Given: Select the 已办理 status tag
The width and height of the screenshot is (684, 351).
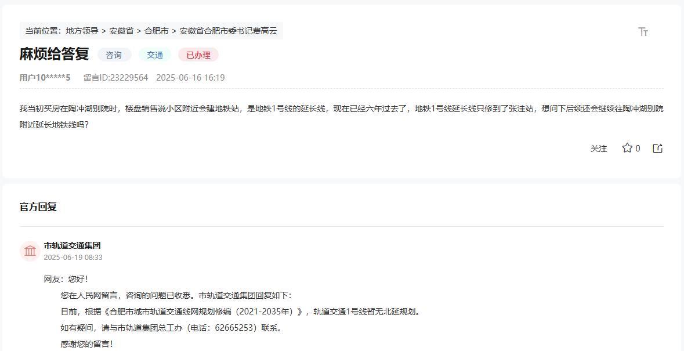Looking at the screenshot, I should click(198, 55).
